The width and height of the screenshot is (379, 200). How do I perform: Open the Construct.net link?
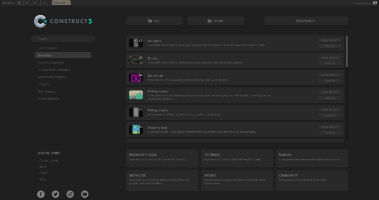(x=49, y=160)
